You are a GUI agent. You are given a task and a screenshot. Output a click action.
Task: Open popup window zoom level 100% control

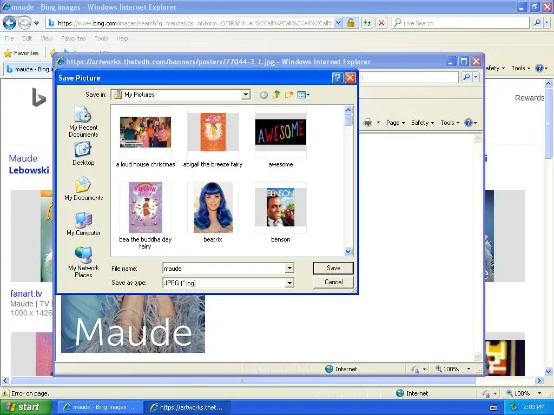pyautogui.click(x=453, y=369)
